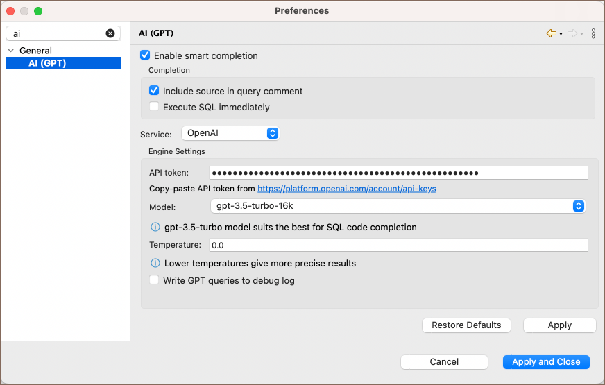Viewport: 605px width, 385px height.
Task: Open the three-dot view menu icon
Action: 593,33
